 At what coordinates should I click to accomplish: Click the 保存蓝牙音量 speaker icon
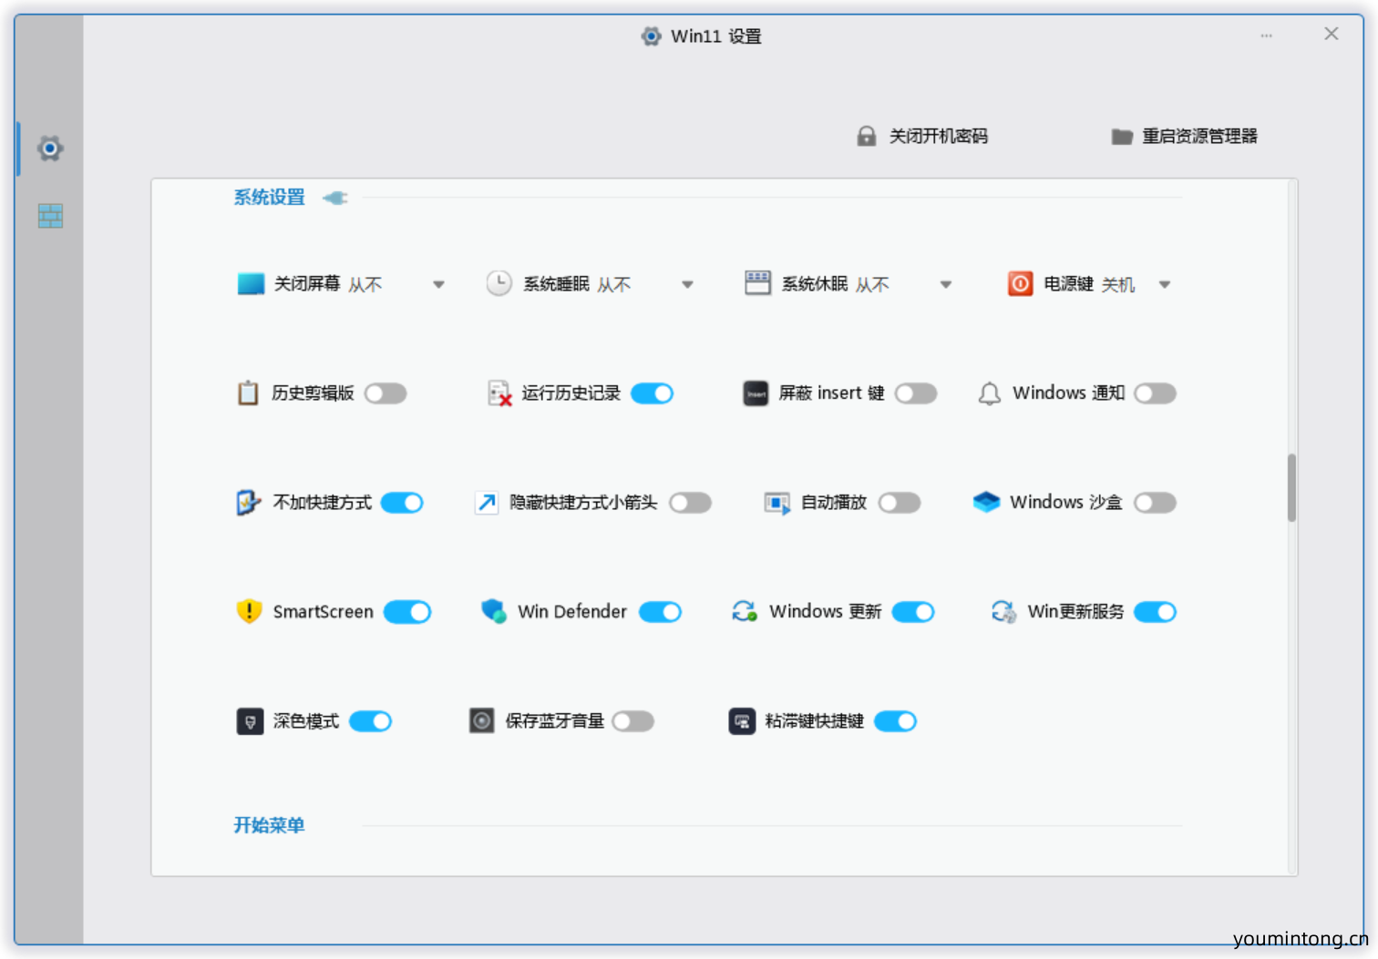(x=481, y=720)
